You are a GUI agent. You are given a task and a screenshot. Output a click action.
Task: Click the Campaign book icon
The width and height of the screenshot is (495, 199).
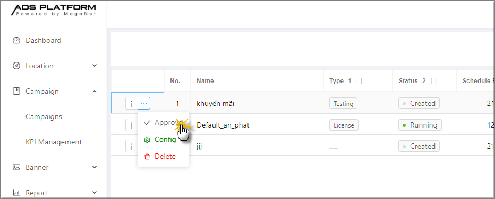click(x=16, y=91)
